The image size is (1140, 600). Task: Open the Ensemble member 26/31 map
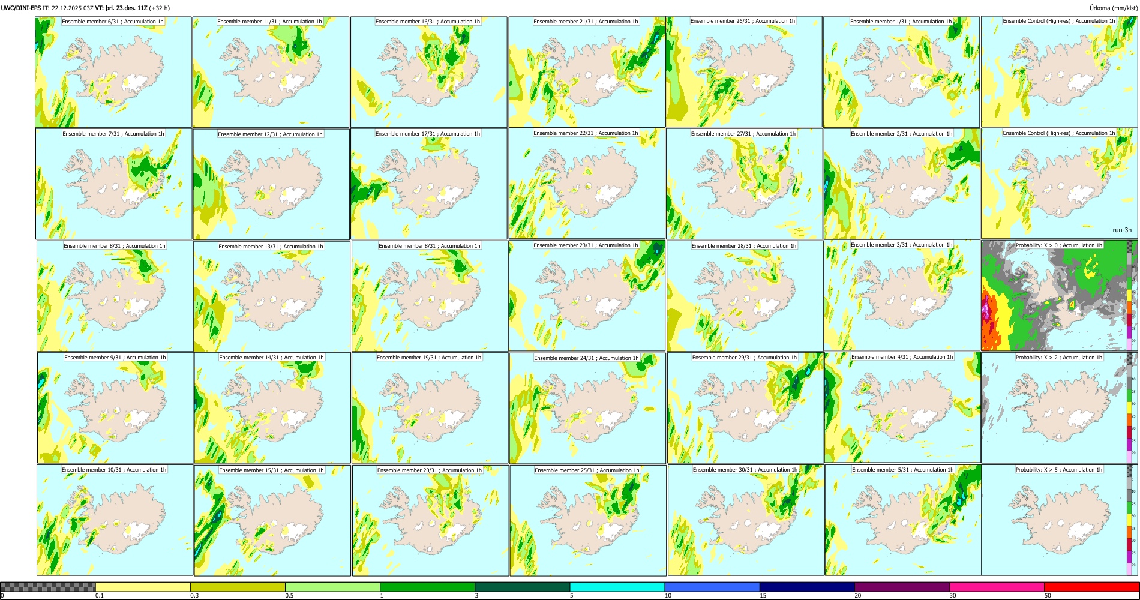tap(744, 71)
